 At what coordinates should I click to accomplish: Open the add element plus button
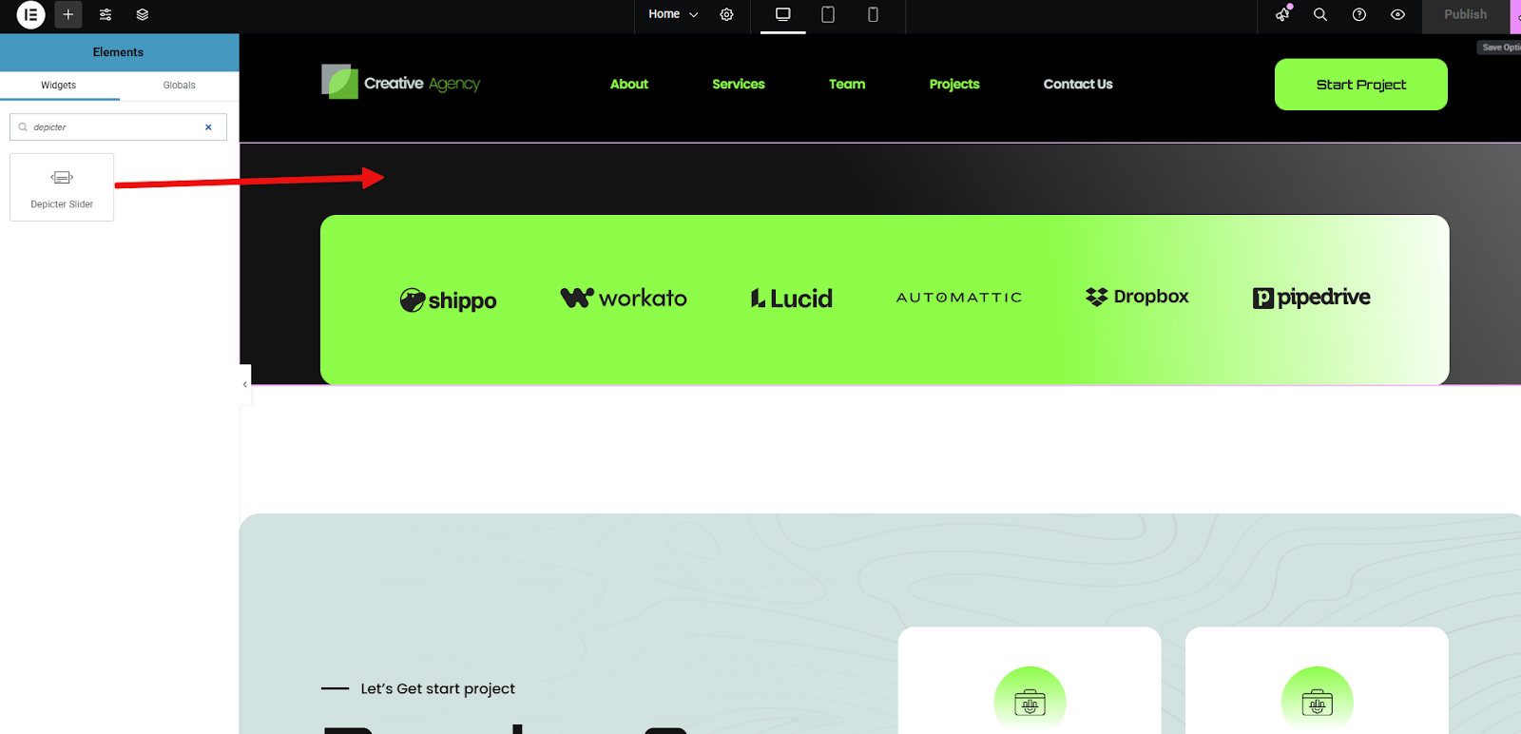point(68,15)
